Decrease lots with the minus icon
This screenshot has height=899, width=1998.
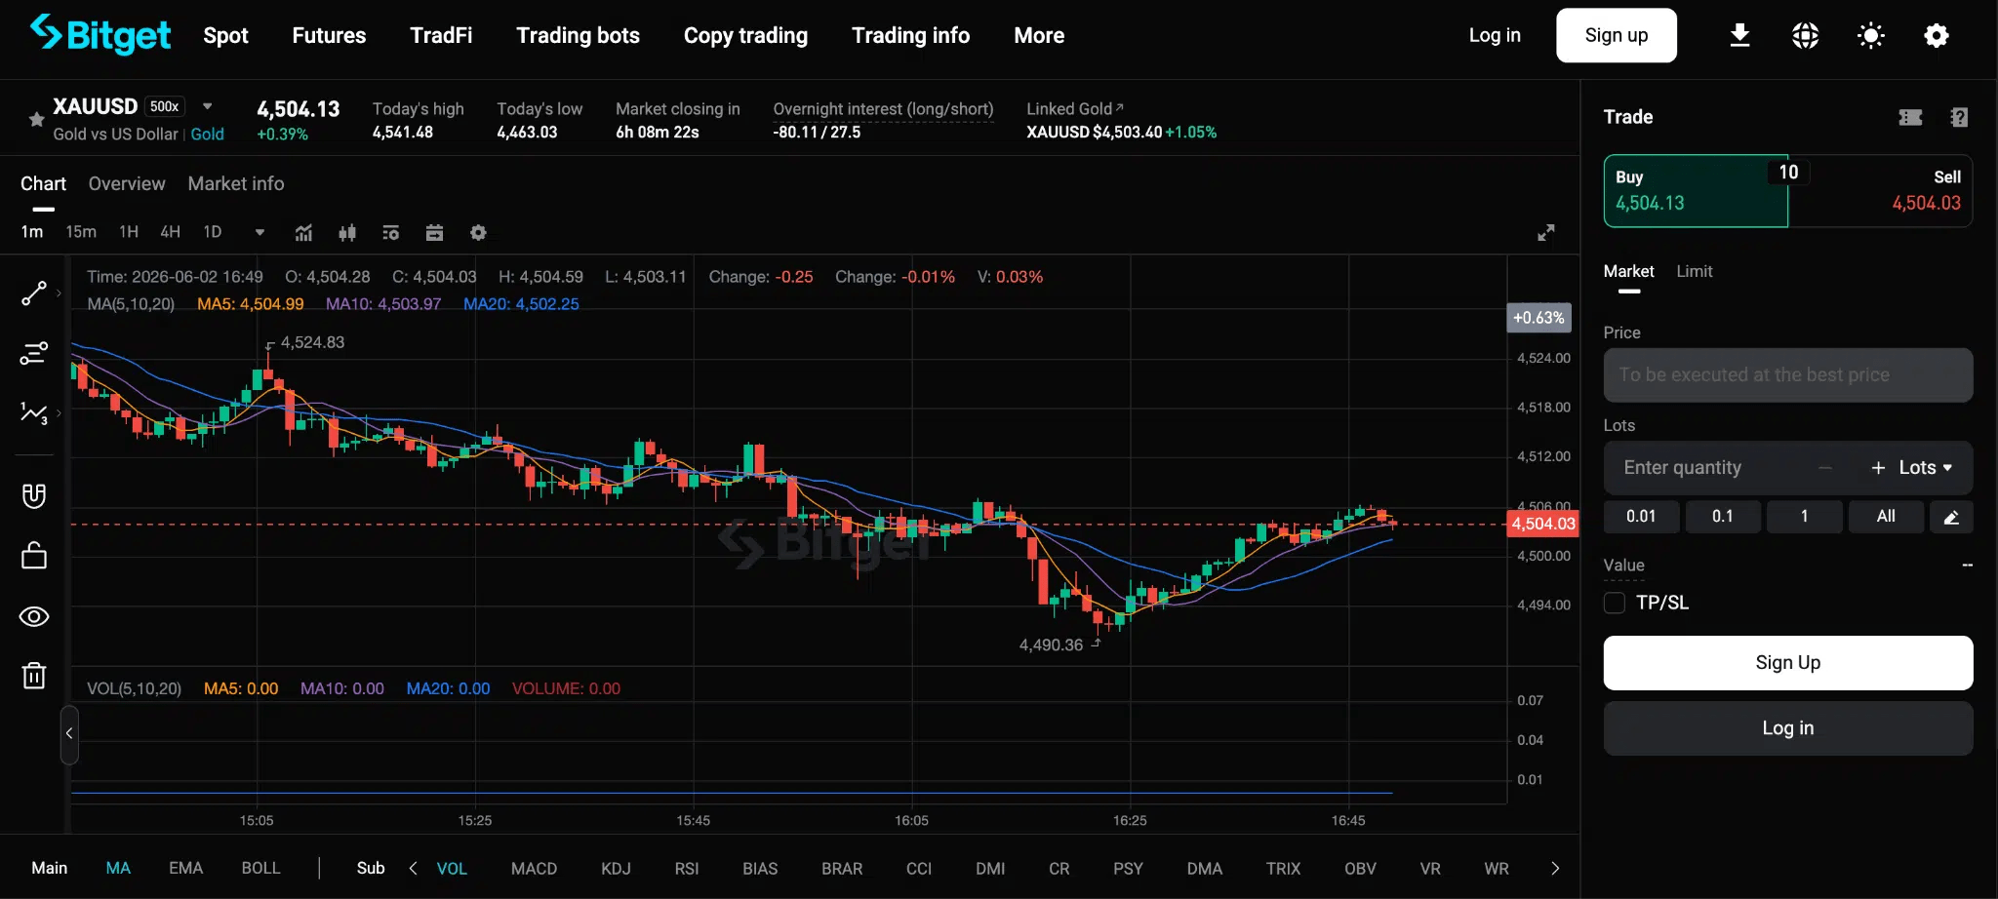[1825, 468]
